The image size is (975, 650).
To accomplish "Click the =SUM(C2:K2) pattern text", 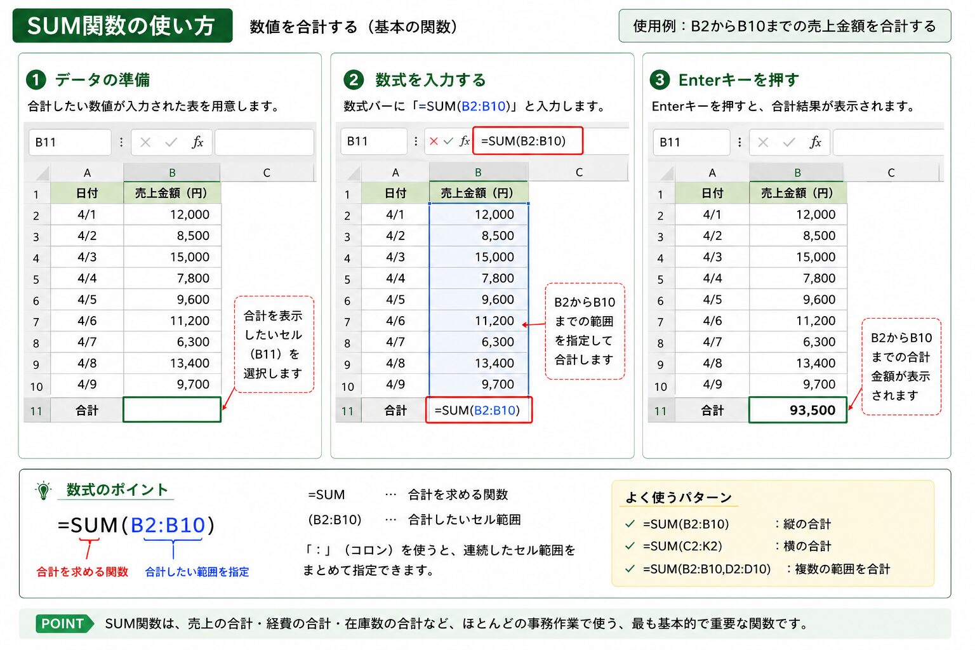I will click(682, 546).
